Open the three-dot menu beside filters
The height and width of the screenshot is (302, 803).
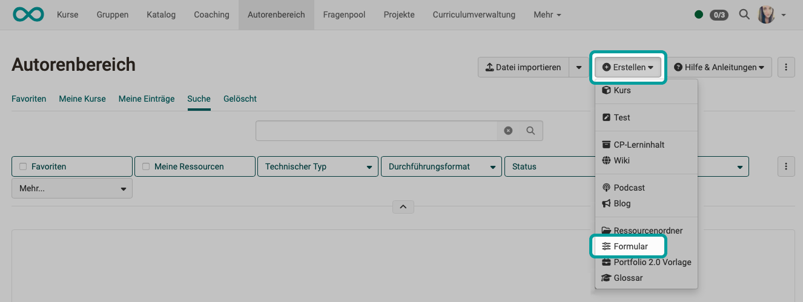click(786, 166)
